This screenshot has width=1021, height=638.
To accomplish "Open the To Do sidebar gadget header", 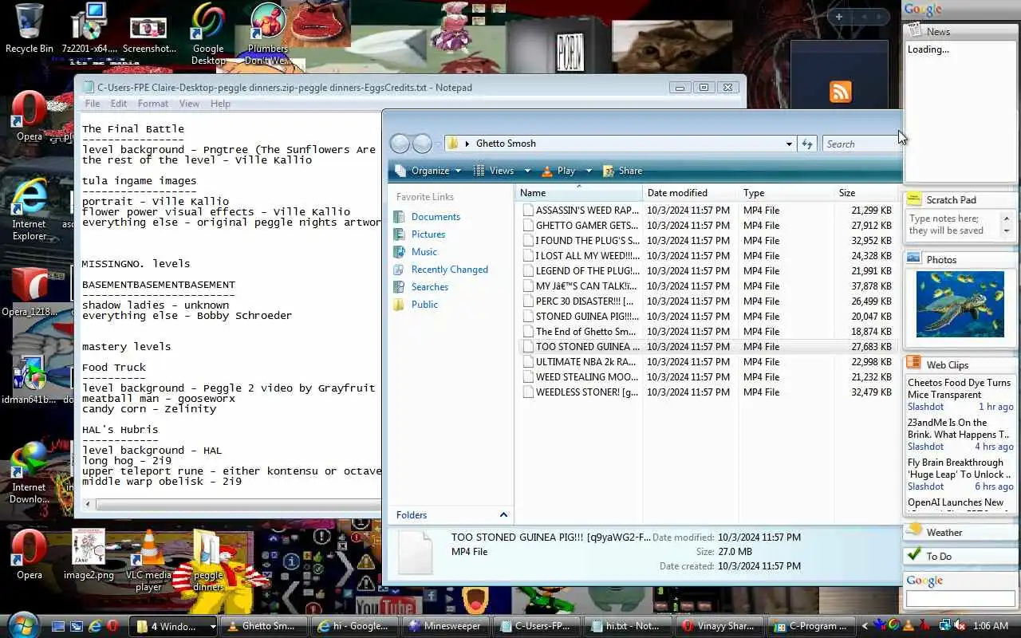I will [x=960, y=556].
